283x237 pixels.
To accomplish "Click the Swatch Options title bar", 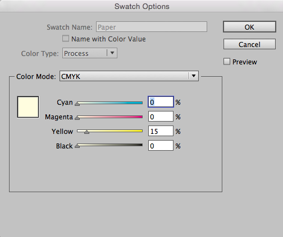I will [x=141, y=6].
